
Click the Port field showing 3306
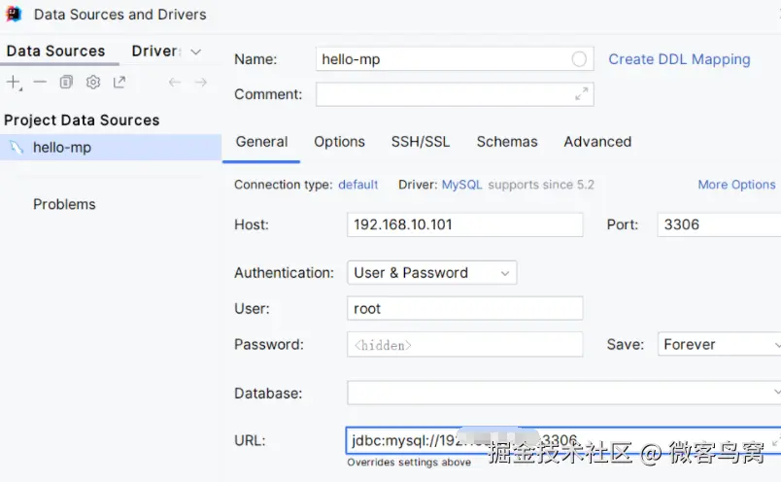719,224
